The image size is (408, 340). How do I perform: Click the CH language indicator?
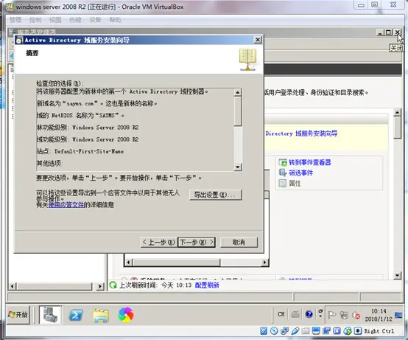pyautogui.click(x=281, y=314)
